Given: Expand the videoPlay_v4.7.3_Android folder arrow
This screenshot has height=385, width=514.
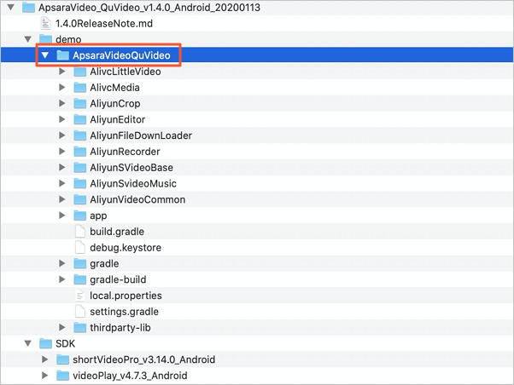Looking at the screenshot, I should tap(45, 376).
